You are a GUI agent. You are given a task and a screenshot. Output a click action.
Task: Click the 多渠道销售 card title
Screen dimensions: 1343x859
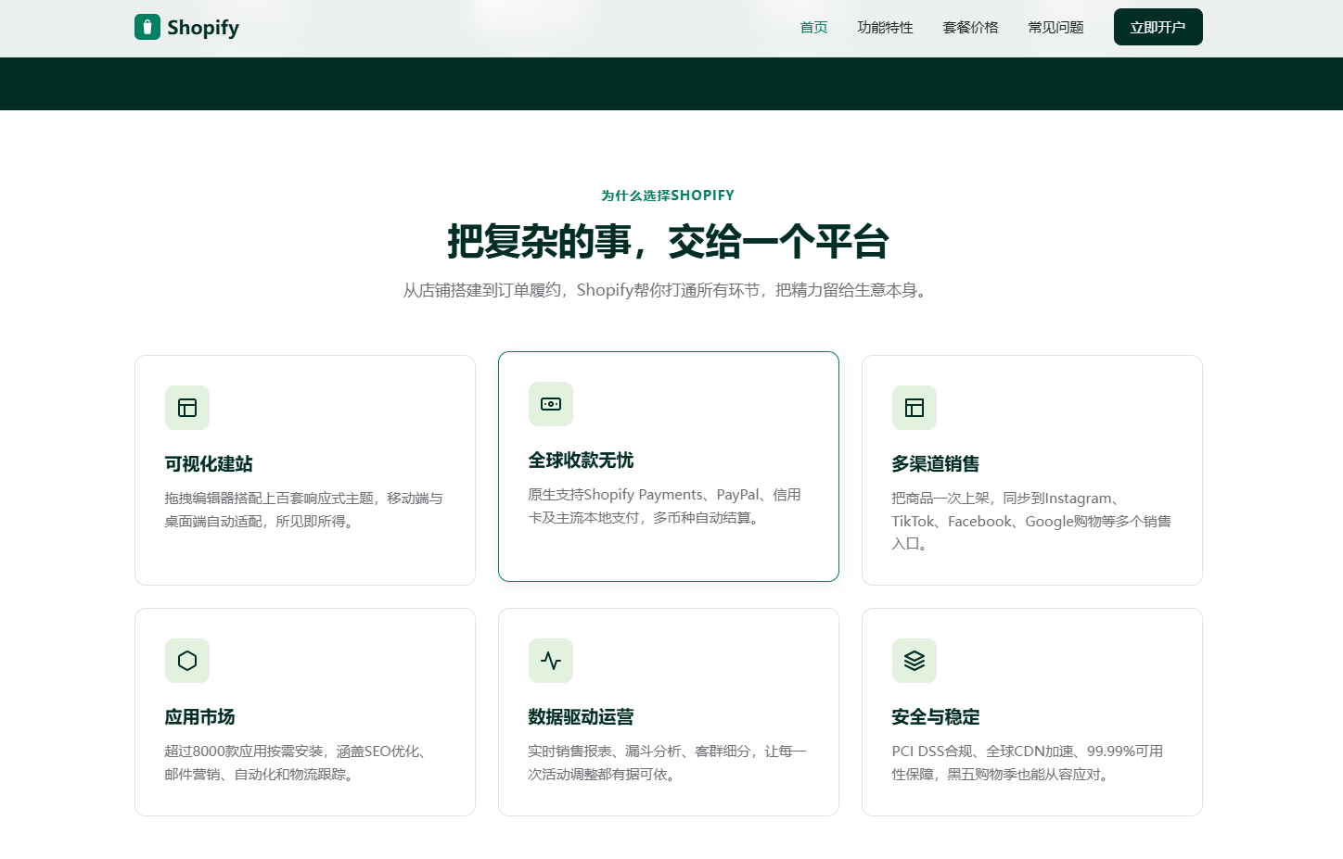pos(936,464)
